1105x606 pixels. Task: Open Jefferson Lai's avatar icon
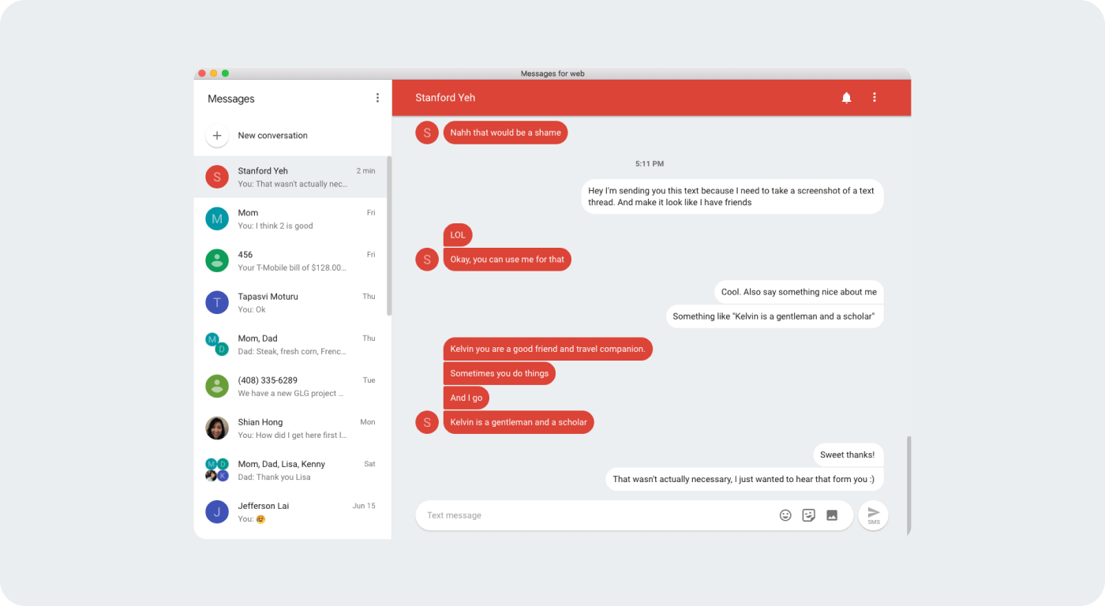217,511
